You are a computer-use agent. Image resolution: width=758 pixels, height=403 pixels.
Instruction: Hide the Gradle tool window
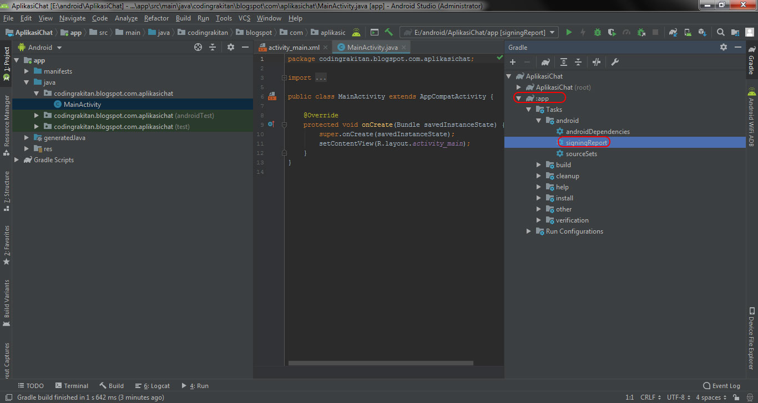point(737,48)
